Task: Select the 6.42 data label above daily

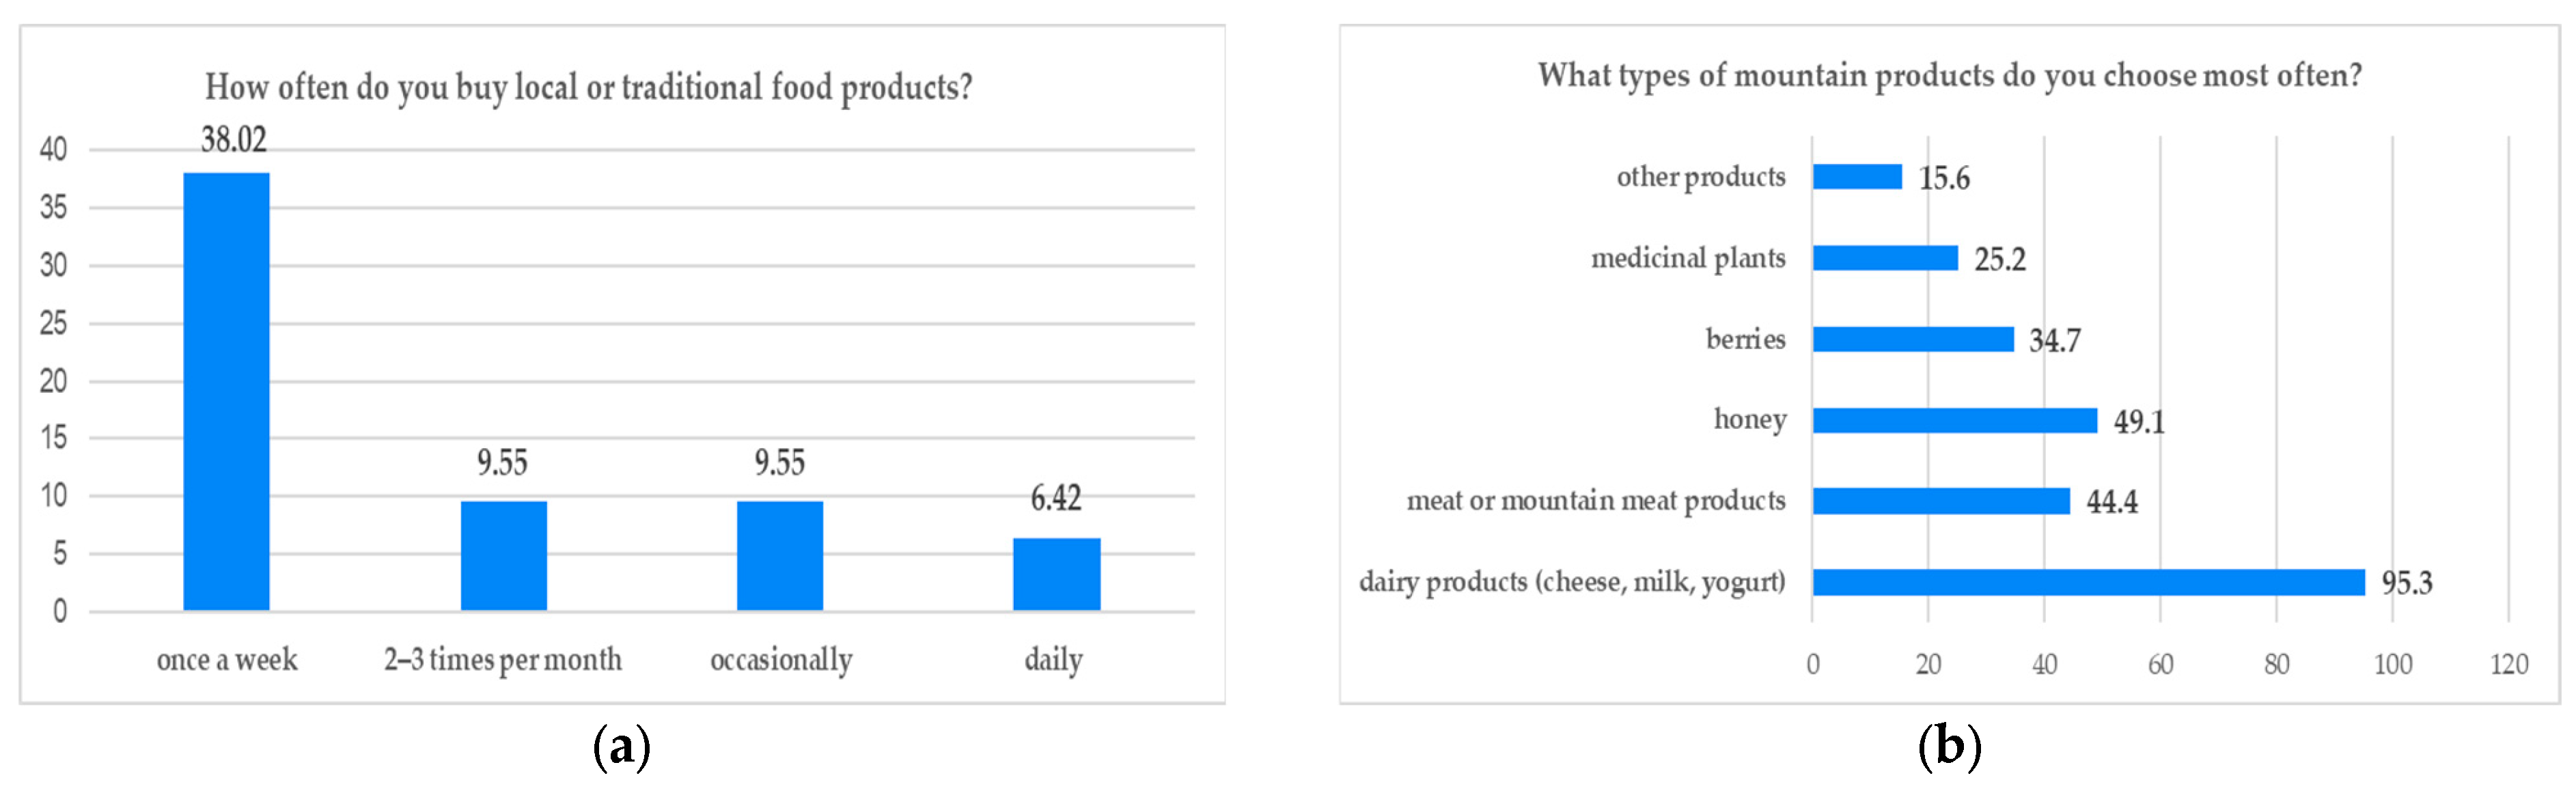Action: click(x=1056, y=498)
